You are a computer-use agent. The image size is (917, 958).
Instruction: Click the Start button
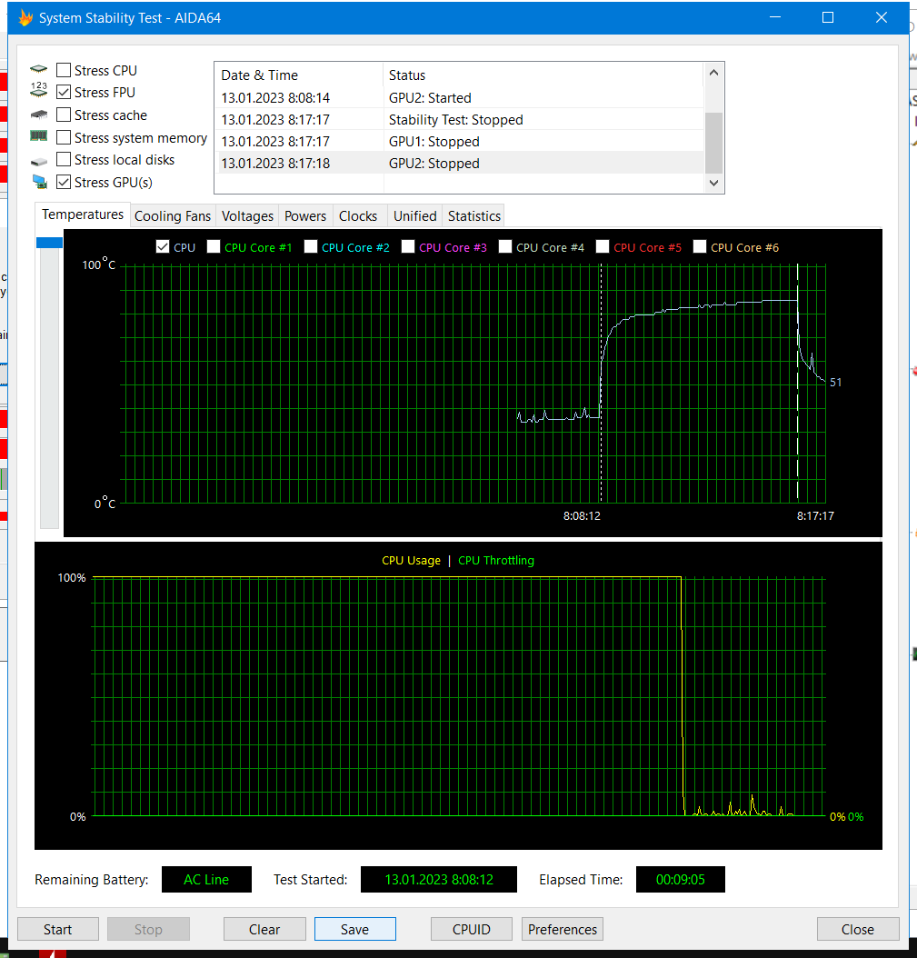tap(58, 929)
